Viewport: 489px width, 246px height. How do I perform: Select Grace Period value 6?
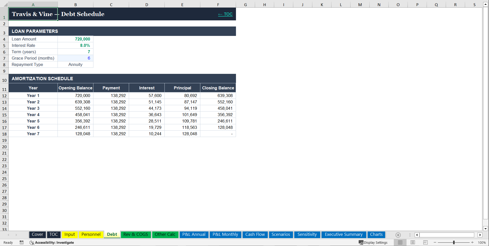76,58
